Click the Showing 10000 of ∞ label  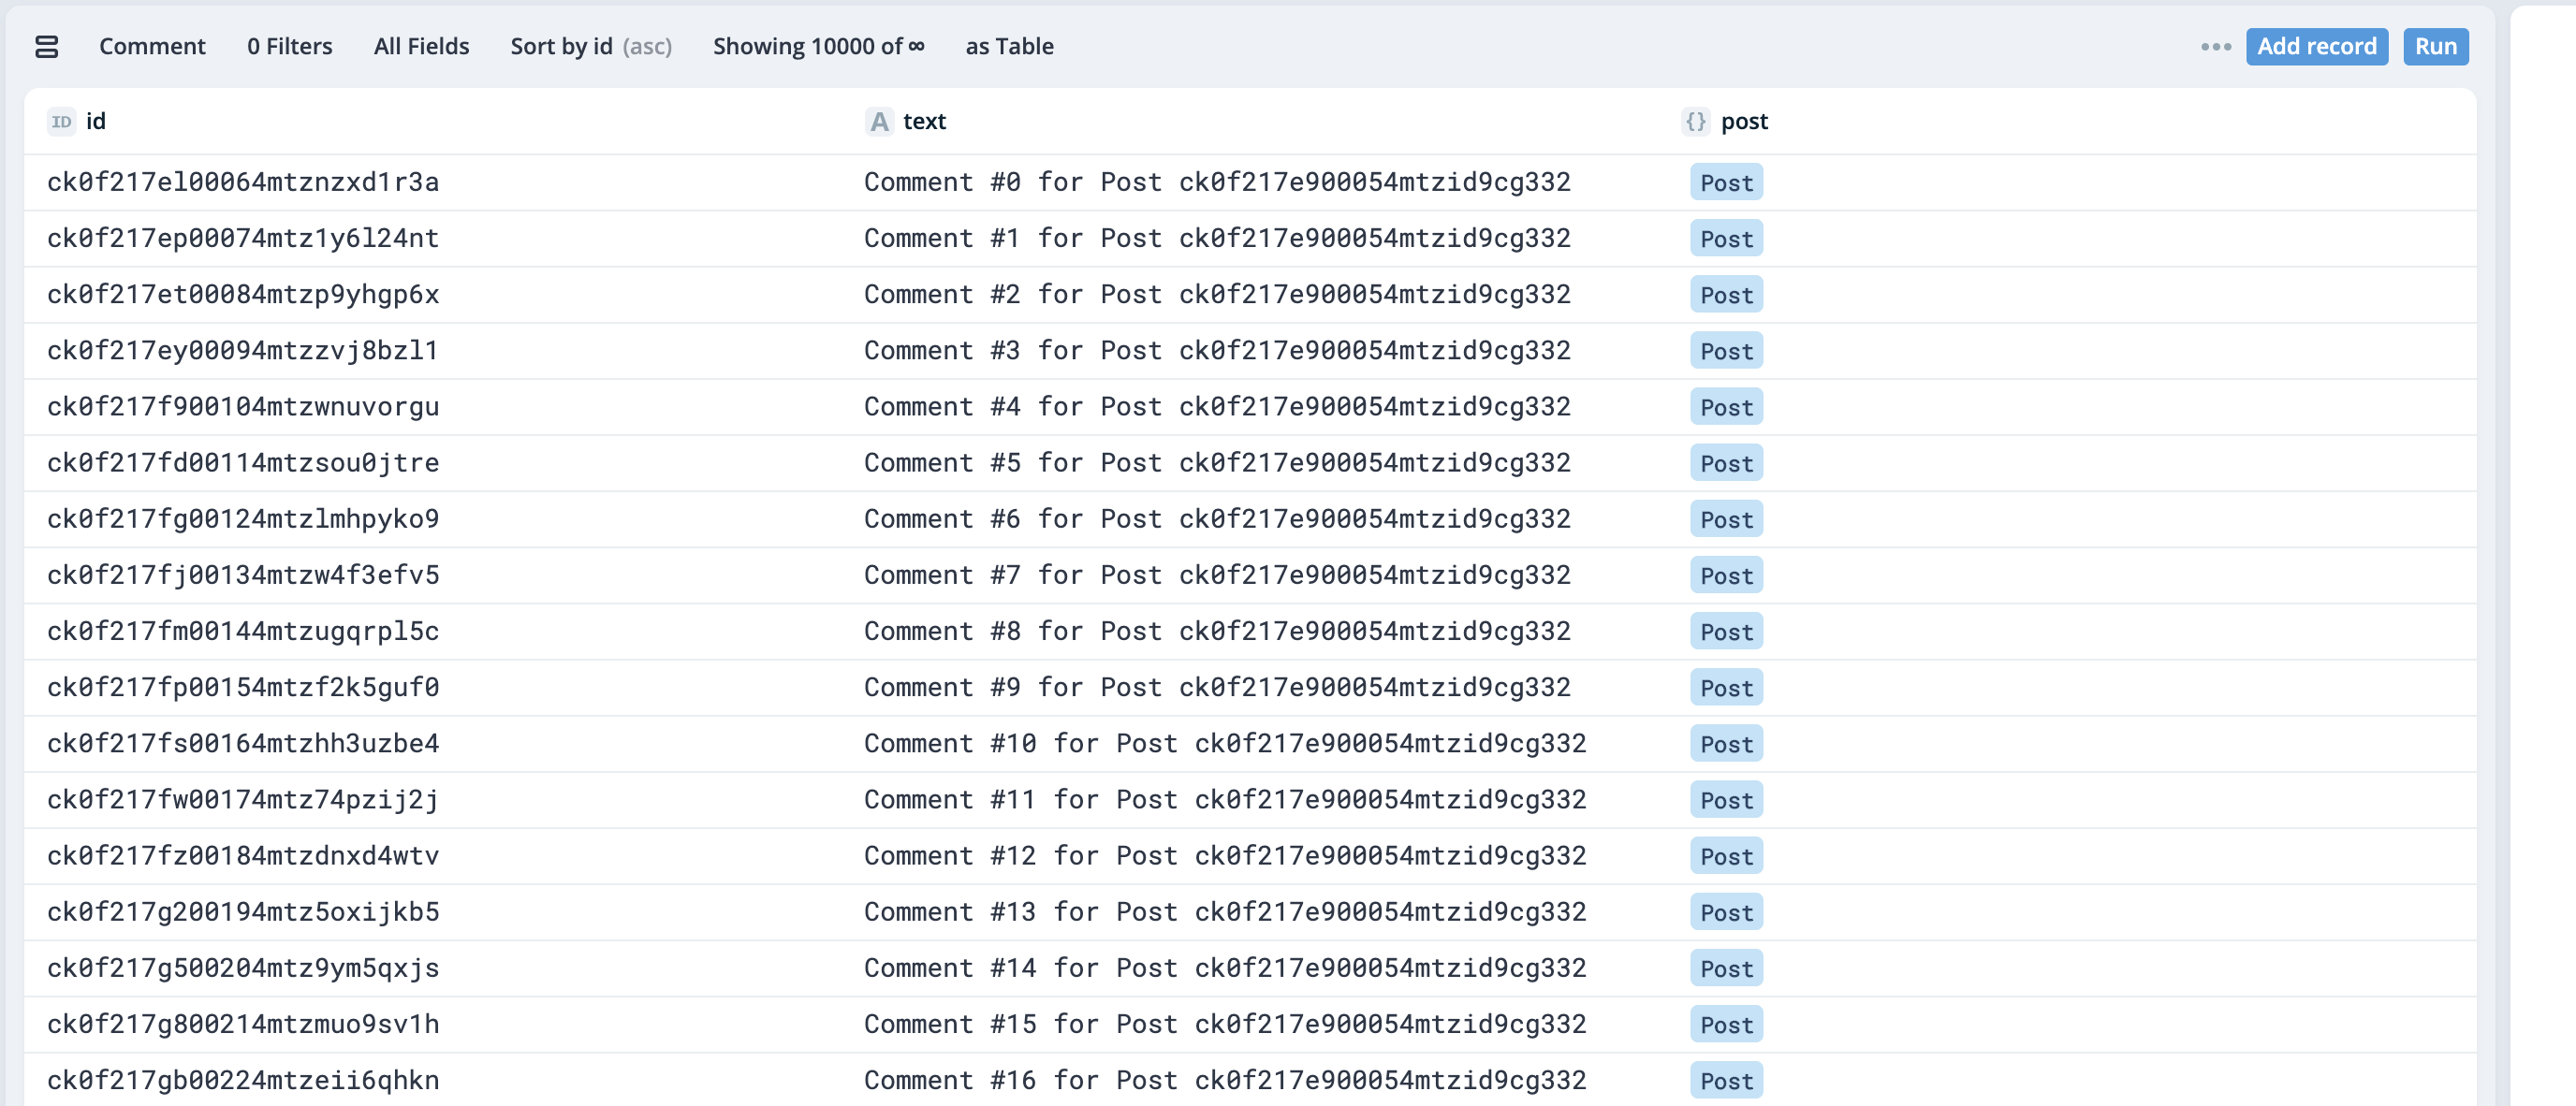818,46
